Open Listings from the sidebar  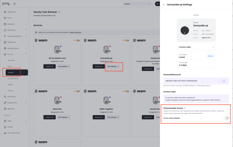pyautogui.click(x=10, y=127)
